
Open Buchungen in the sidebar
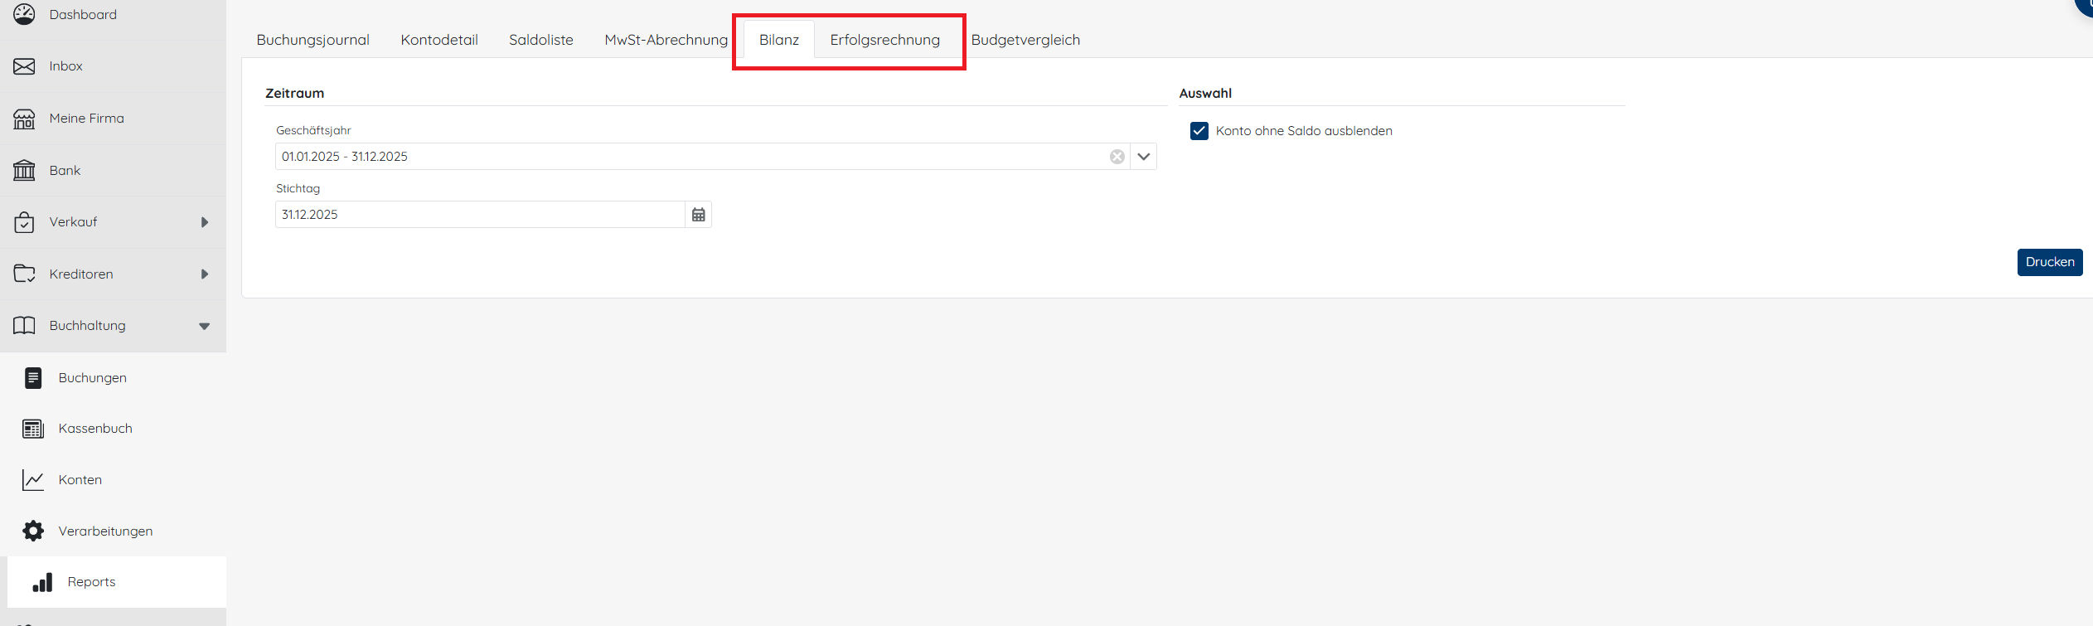[x=92, y=377]
